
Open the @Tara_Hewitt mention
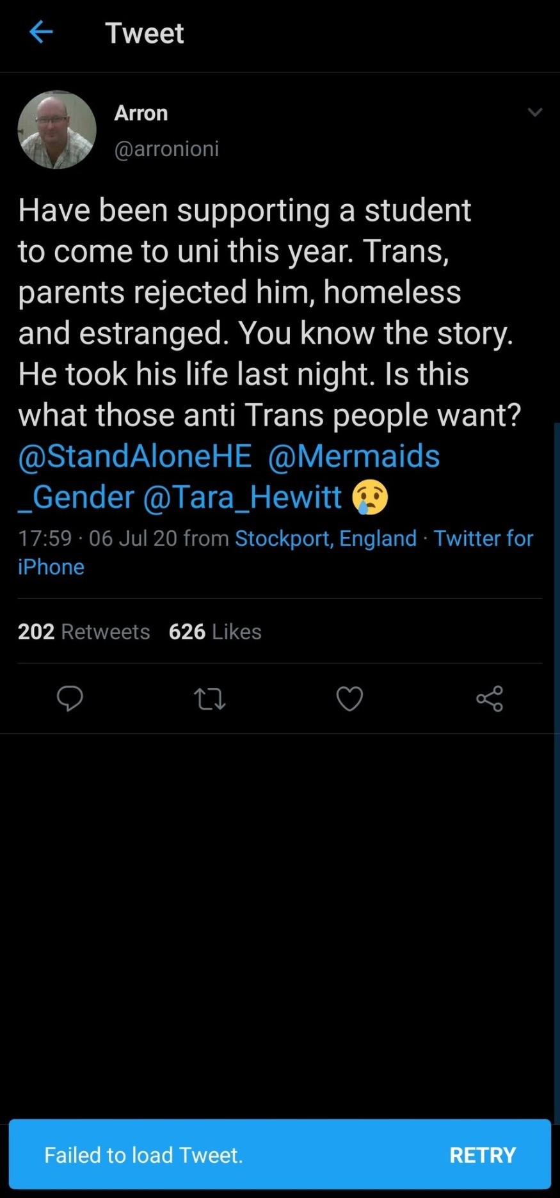click(242, 497)
